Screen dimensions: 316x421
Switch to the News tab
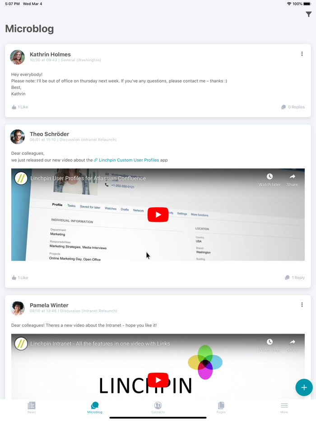[32, 407]
